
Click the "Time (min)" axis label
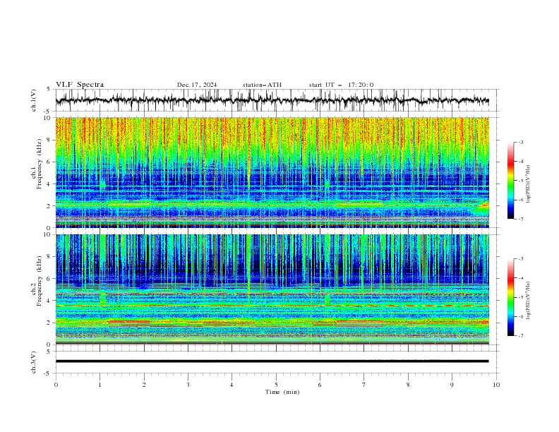[x=282, y=392]
